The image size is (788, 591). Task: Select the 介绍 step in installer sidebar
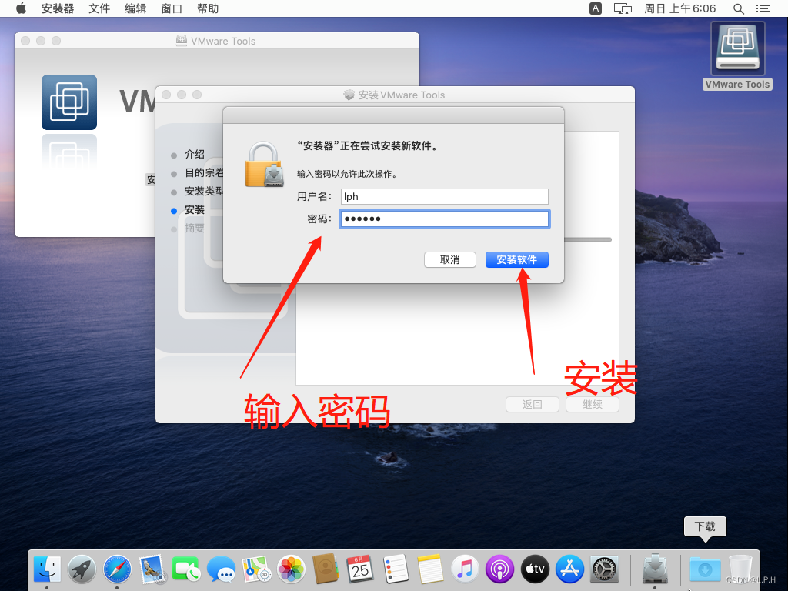click(x=194, y=154)
